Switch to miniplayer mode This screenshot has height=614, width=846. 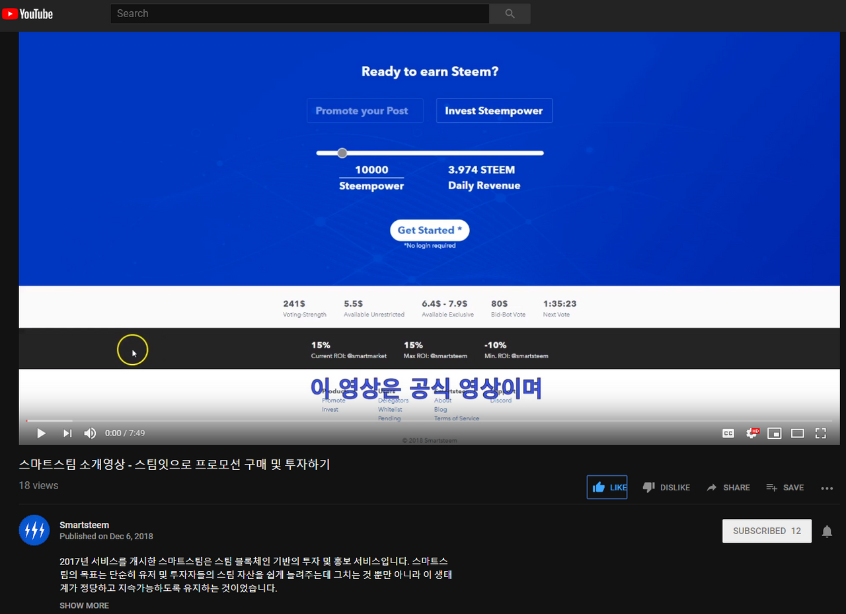(775, 433)
